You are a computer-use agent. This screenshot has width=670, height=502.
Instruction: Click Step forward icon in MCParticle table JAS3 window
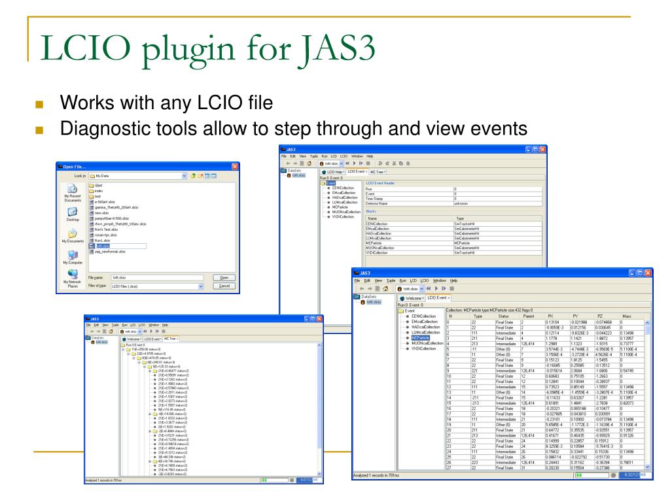click(444, 289)
